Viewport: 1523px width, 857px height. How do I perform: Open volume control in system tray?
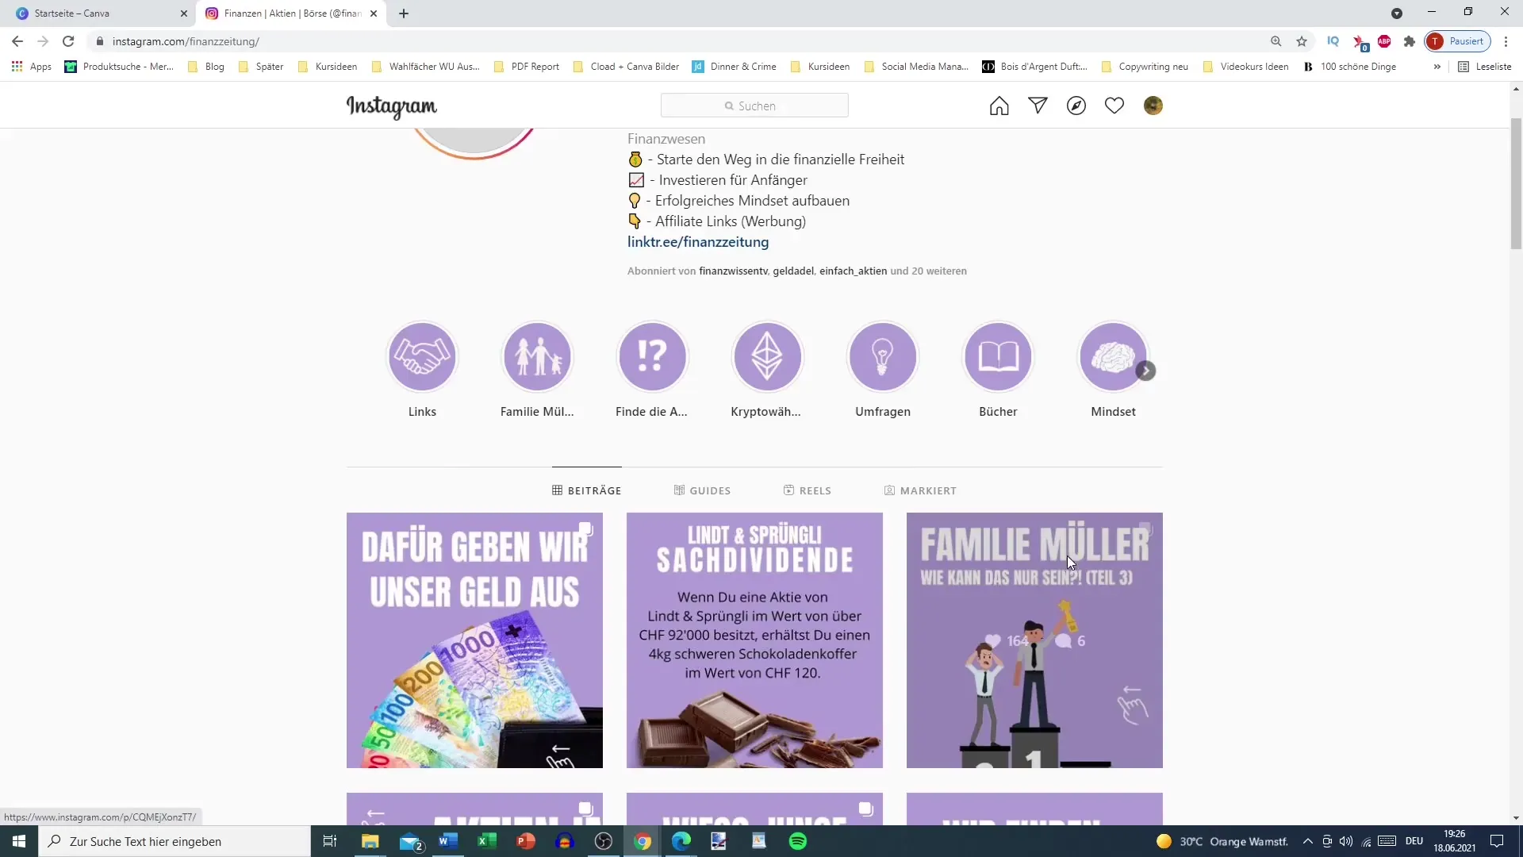[1346, 841]
